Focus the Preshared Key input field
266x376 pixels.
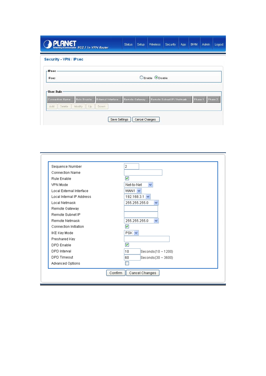pyautogui.click(x=147, y=239)
